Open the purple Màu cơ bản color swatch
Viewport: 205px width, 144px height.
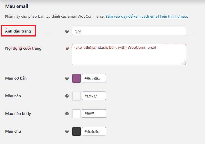pos(77,78)
